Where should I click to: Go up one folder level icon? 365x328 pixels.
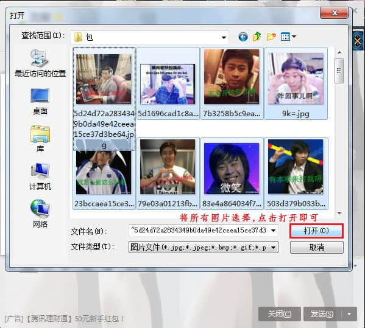click(x=257, y=37)
